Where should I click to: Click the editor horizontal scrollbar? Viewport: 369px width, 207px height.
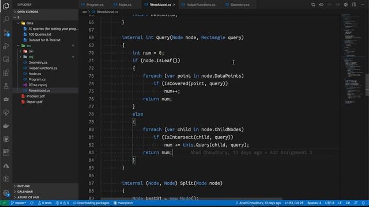[191, 199]
